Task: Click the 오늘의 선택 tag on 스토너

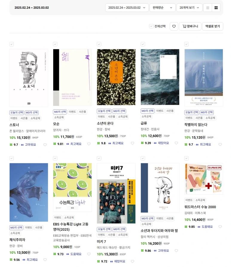Action: click(x=17, y=113)
